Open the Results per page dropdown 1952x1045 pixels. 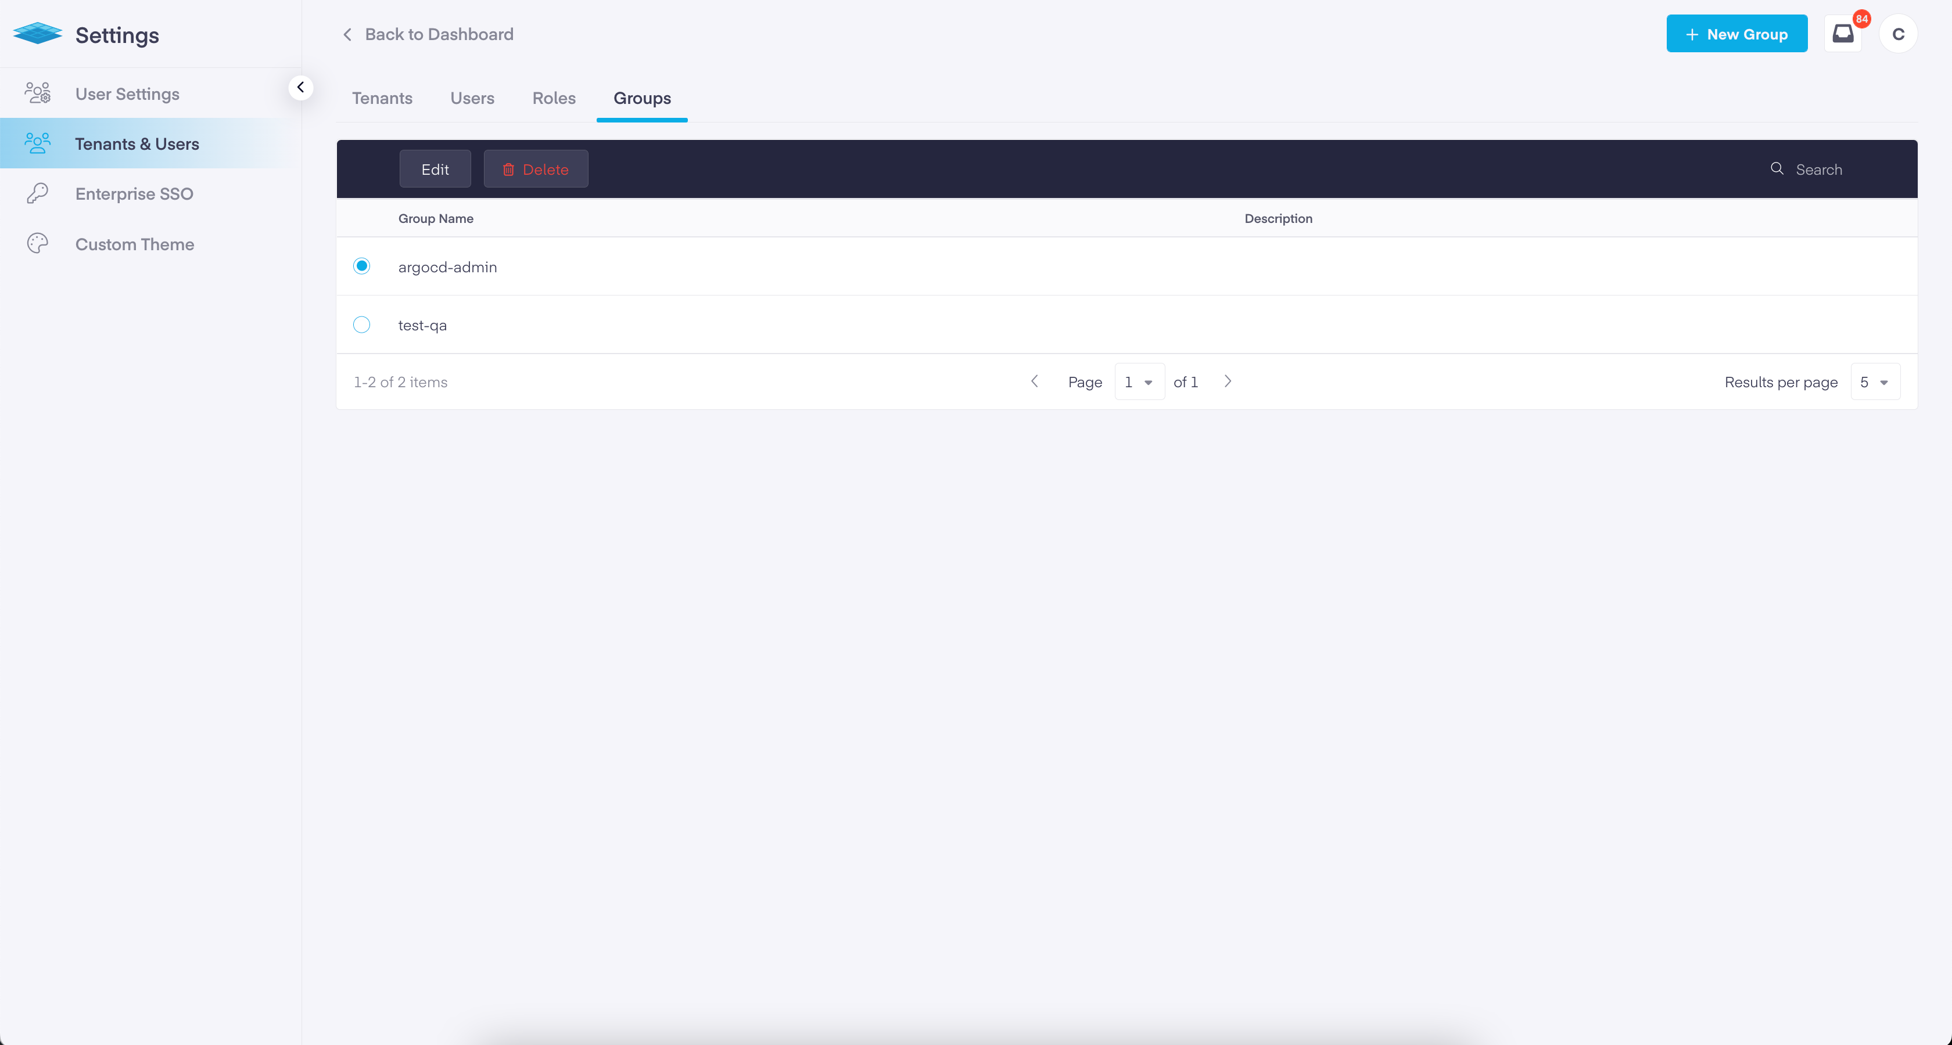tap(1875, 381)
